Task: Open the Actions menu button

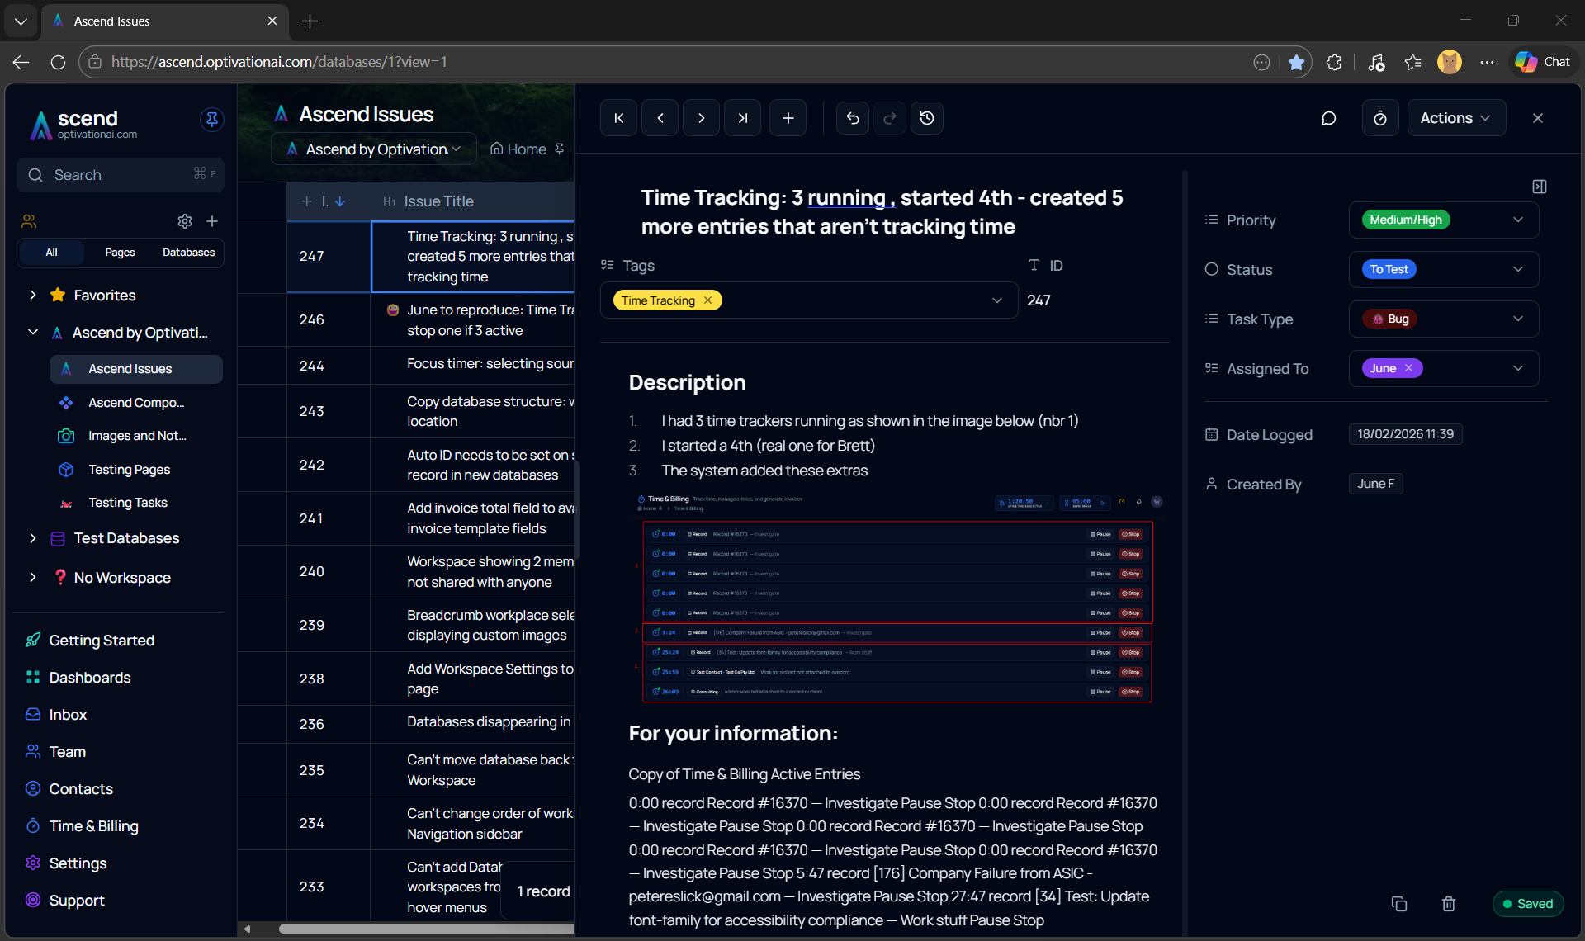Action: pos(1455,118)
